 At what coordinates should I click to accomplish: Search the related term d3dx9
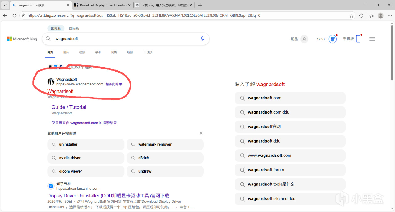[165, 158]
